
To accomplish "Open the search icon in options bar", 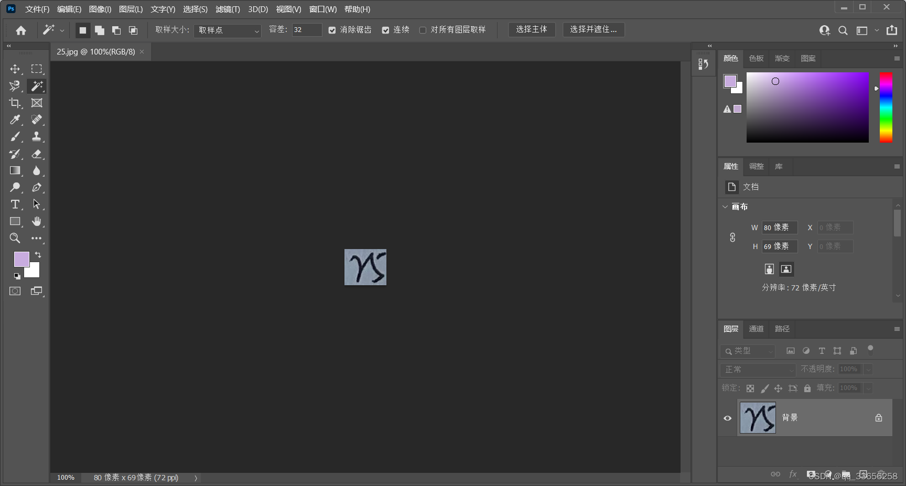I will point(843,30).
